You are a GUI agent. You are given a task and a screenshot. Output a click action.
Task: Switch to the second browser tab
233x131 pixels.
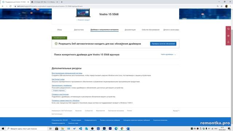(44, 2)
